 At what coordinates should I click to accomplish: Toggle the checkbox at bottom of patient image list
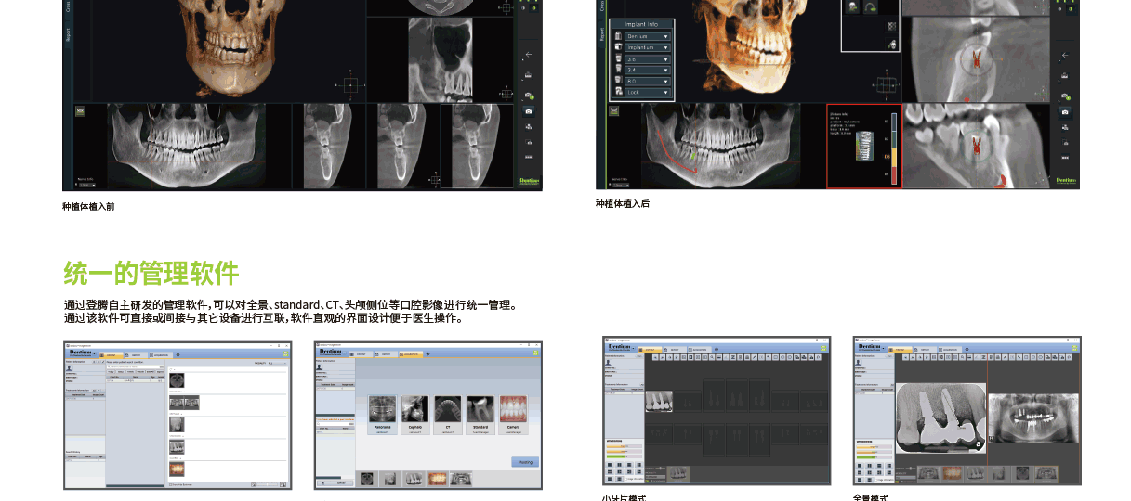coord(170,484)
